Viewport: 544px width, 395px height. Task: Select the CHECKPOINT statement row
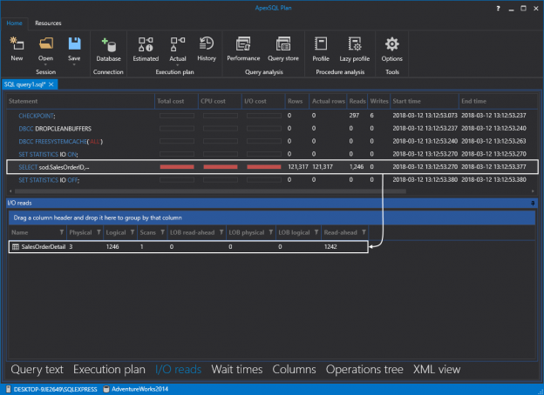click(x=272, y=116)
